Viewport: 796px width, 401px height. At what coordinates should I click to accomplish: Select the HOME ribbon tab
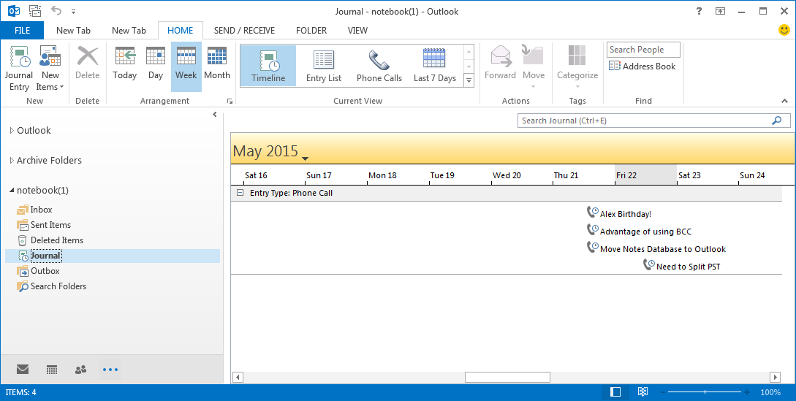(x=181, y=31)
